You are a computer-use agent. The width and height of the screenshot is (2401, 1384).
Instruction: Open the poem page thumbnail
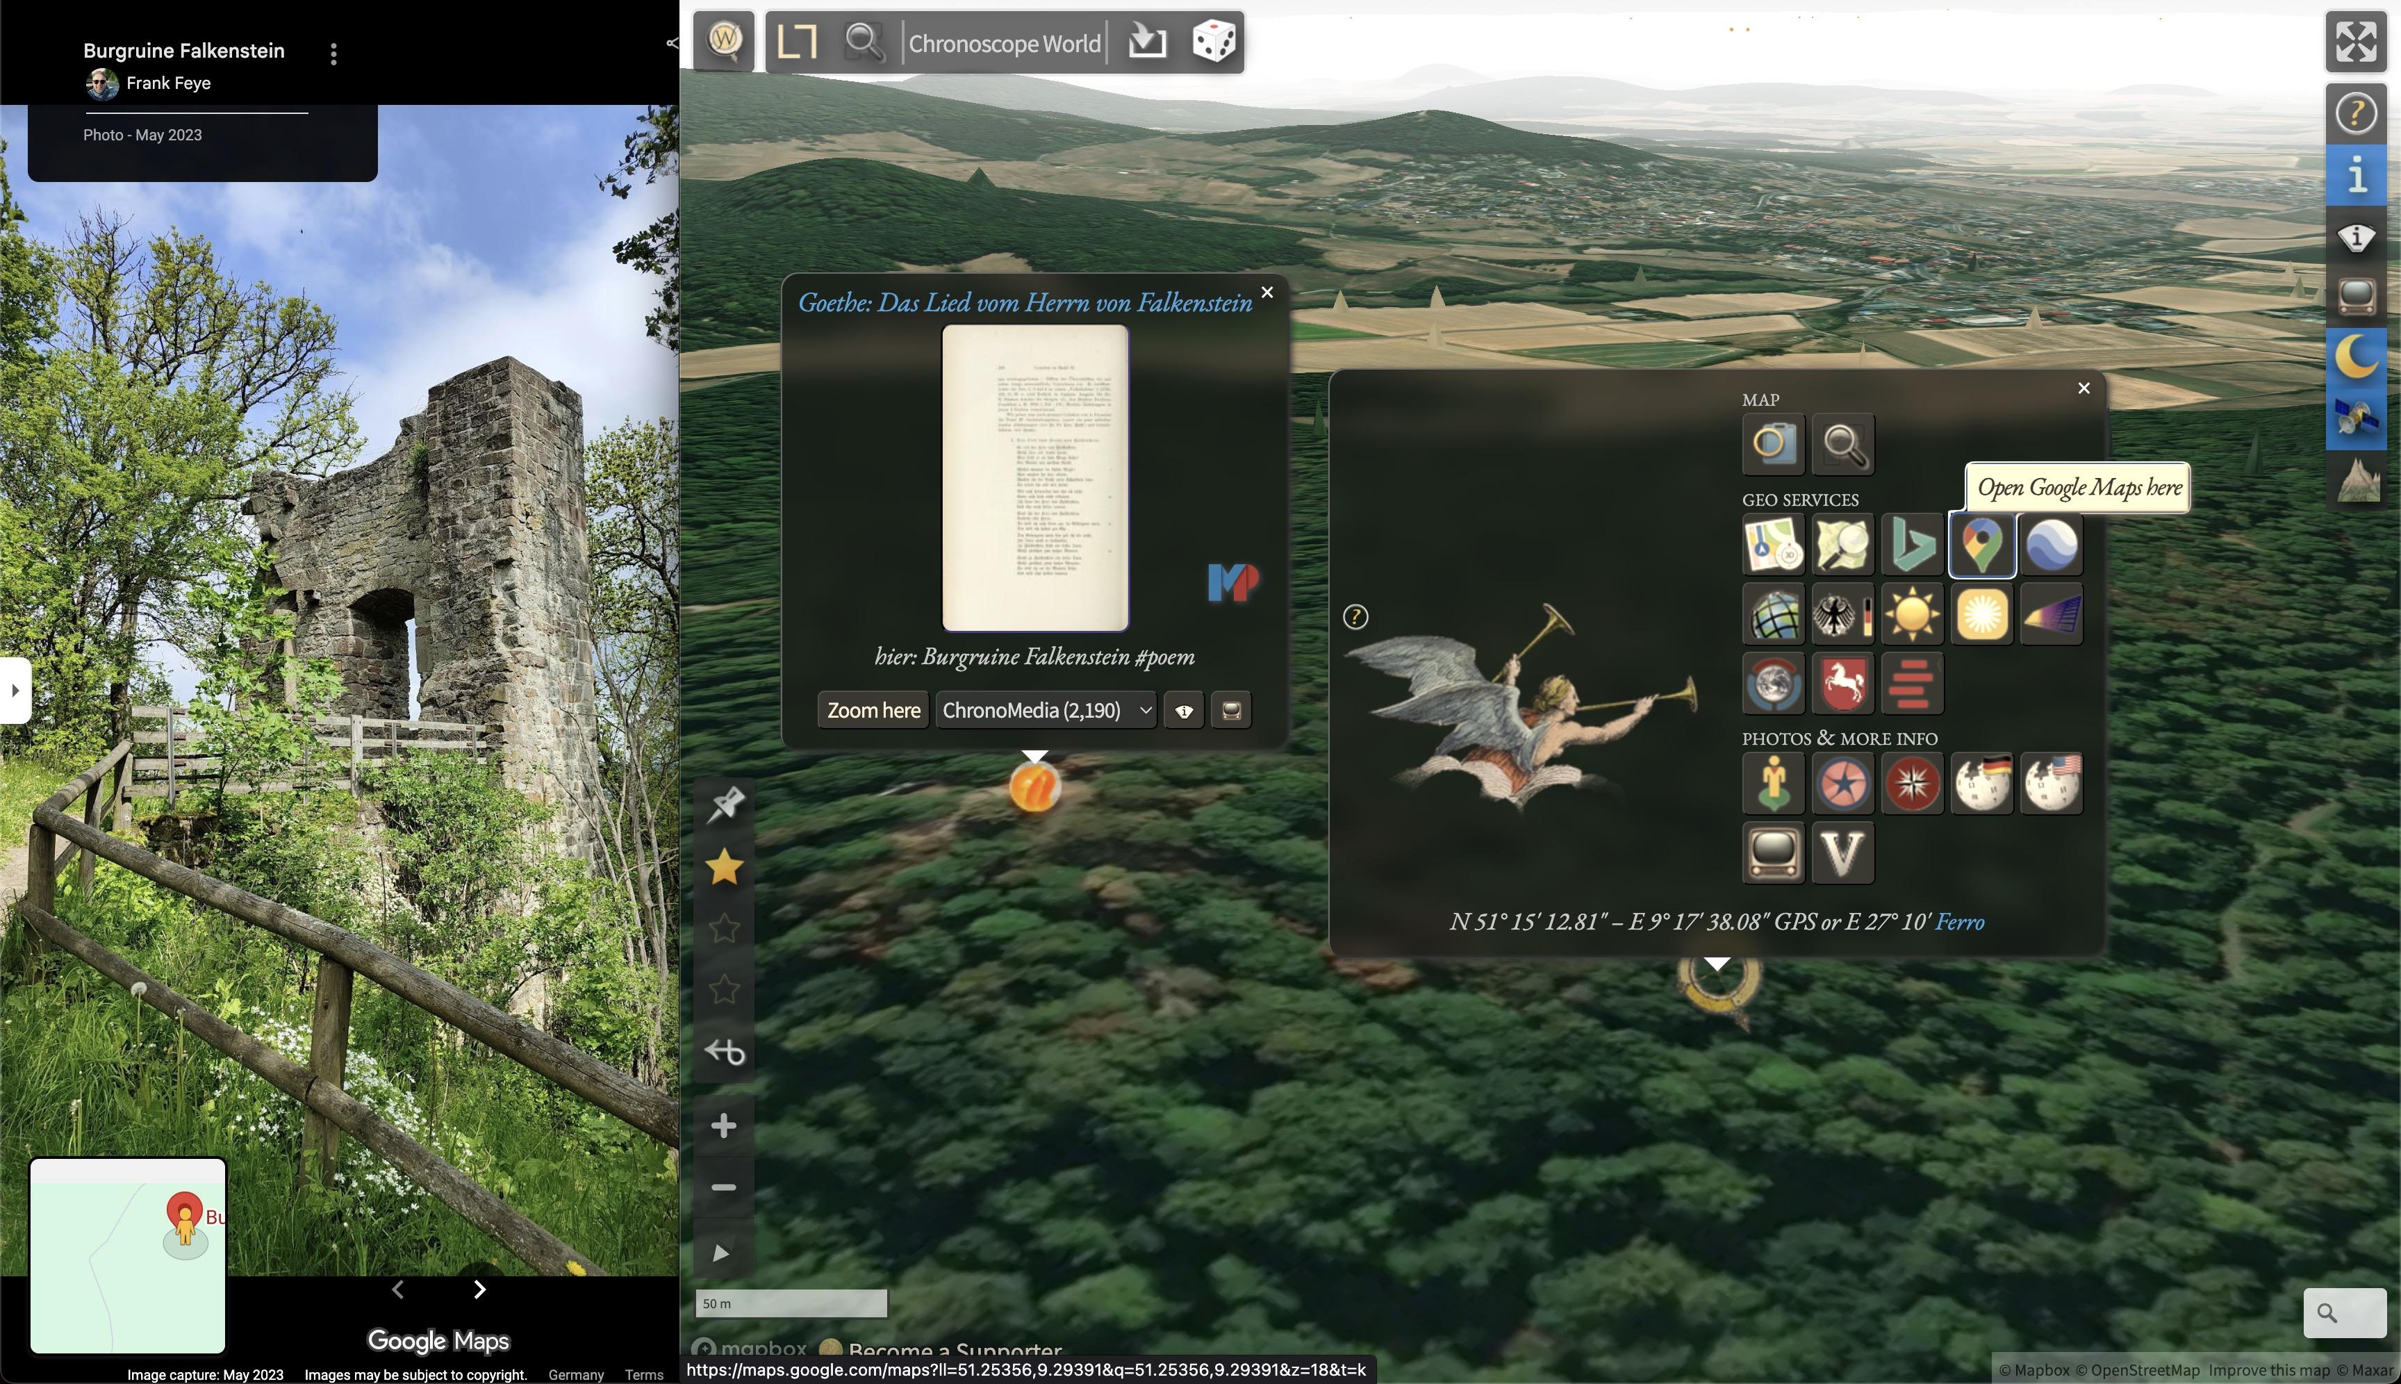coord(1034,478)
